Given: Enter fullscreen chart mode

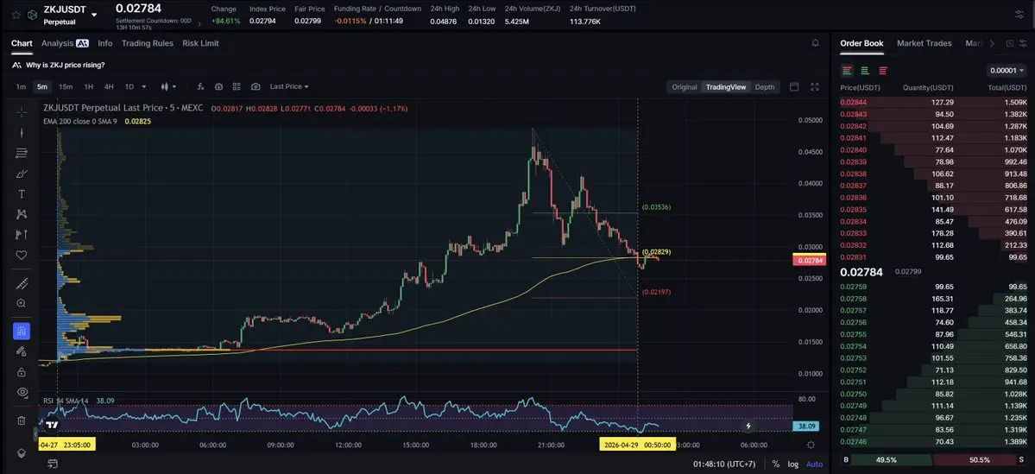Looking at the screenshot, I should [815, 86].
